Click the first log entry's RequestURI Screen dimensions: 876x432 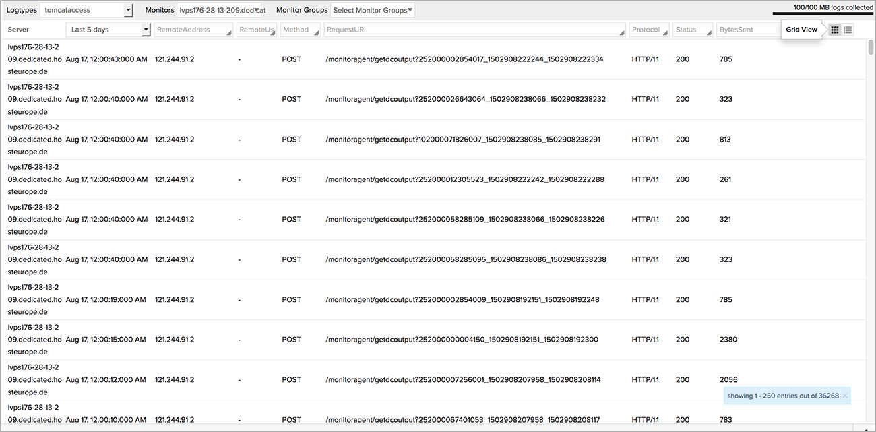pos(464,59)
